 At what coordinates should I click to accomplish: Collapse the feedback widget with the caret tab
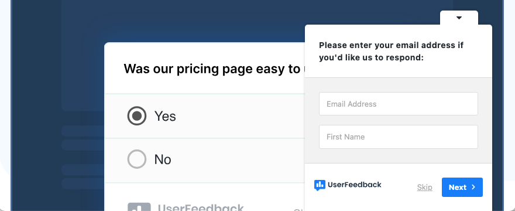click(x=459, y=18)
